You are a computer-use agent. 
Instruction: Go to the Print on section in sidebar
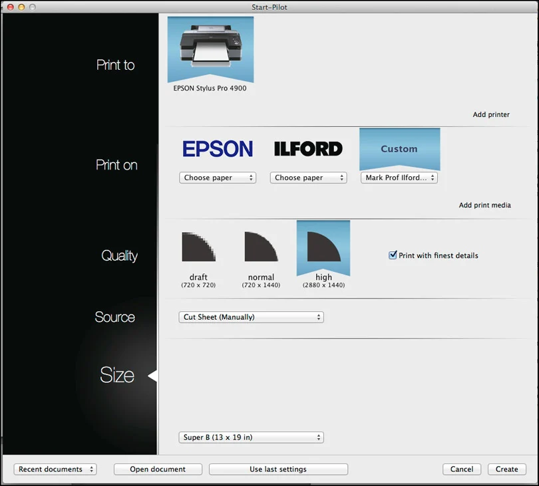click(x=116, y=165)
